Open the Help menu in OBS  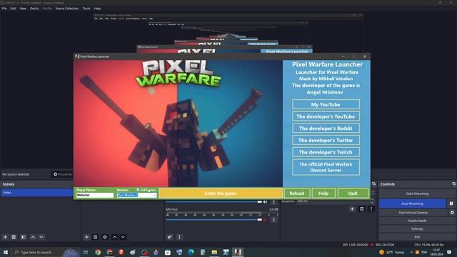tap(97, 9)
